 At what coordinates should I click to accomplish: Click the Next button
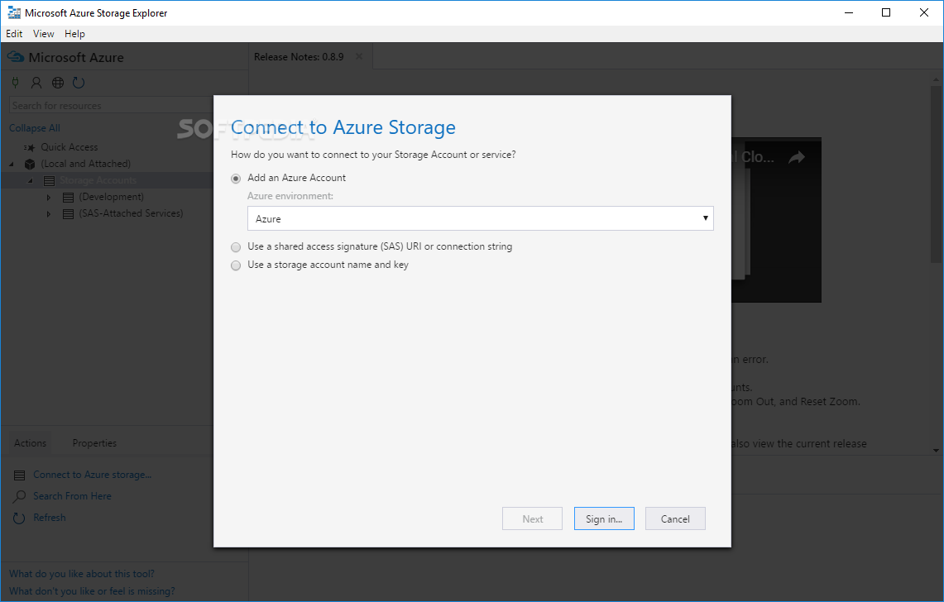click(532, 519)
